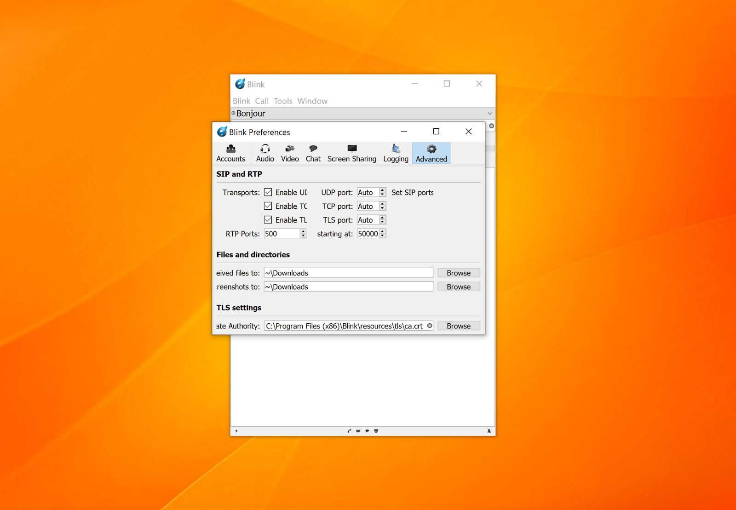Browse for Certificate Authority file
The height and width of the screenshot is (510, 736).
459,326
